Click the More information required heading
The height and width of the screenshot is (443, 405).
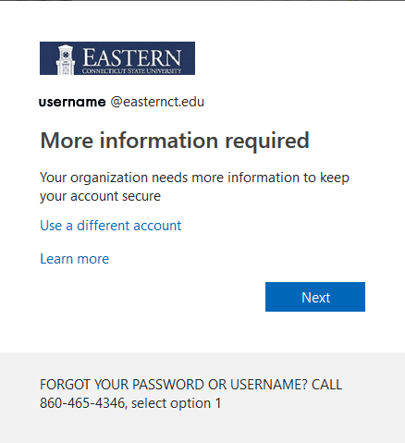pos(175,141)
